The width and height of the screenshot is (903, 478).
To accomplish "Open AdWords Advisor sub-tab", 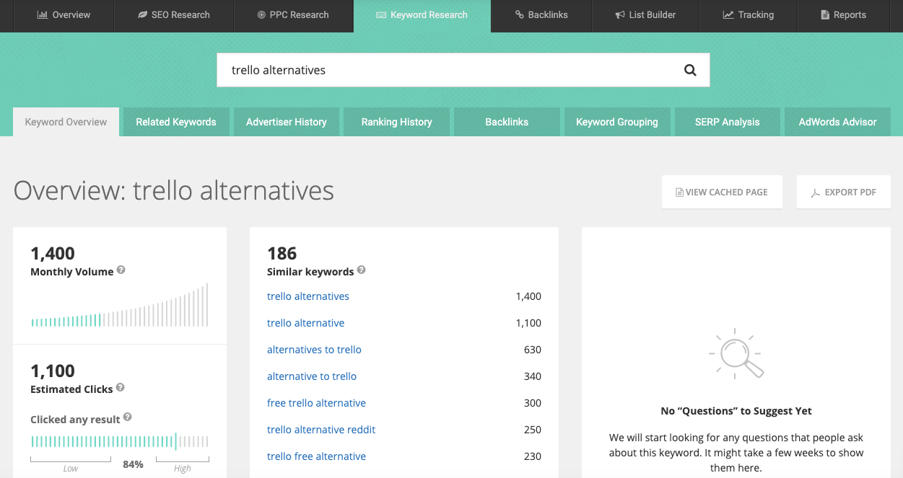I will coord(837,122).
